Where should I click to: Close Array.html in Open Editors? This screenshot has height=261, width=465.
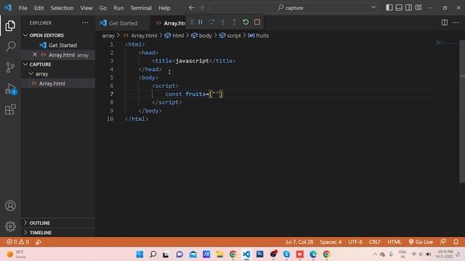click(x=35, y=55)
